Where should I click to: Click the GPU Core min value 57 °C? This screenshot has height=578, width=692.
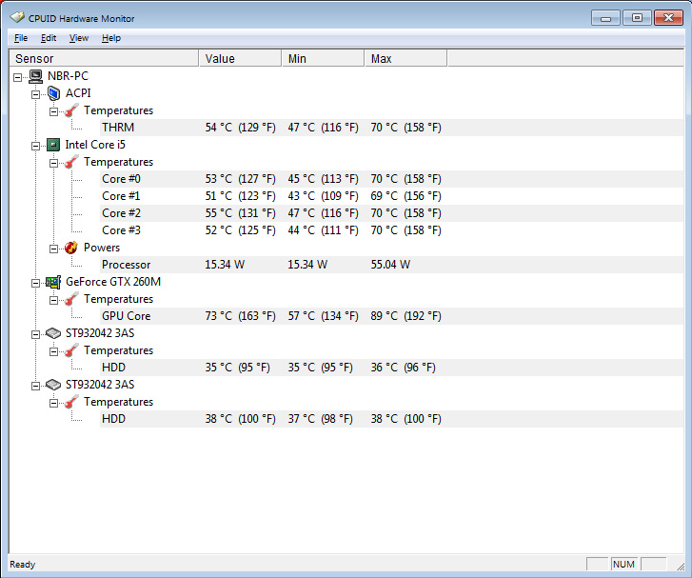point(323,316)
